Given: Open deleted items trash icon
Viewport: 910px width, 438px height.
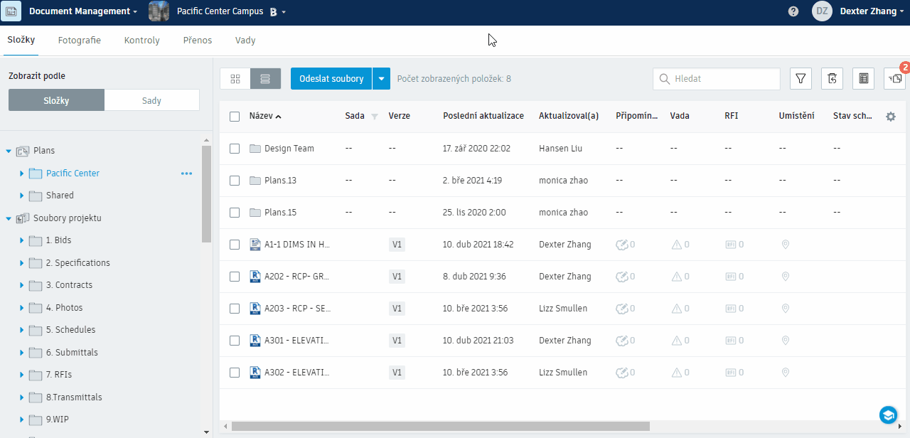Looking at the screenshot, I should [x=833, y=79].
